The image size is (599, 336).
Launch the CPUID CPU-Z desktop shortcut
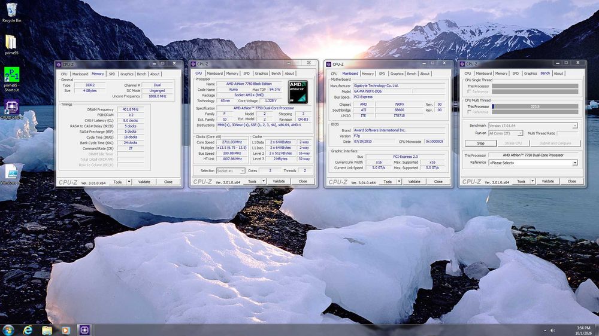[11, 110]
